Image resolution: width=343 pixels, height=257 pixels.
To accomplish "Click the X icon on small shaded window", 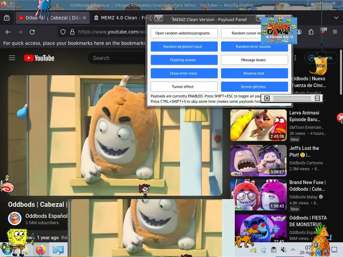I will (267, 98).
